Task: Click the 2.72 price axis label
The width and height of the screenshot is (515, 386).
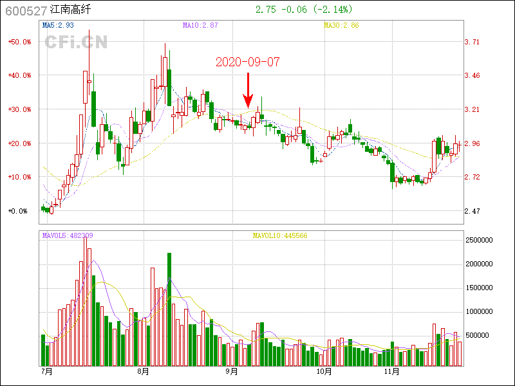Action: [472, 177]
